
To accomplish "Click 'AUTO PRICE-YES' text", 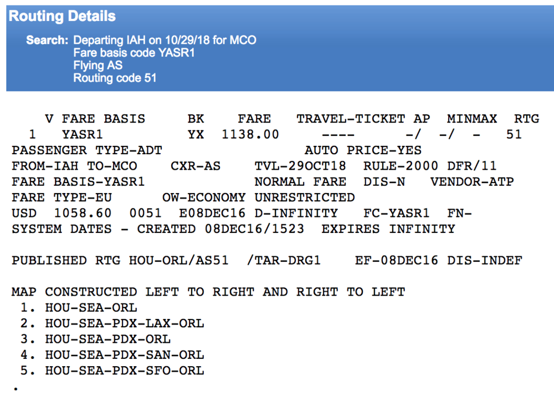I will (x=363, y=150).
